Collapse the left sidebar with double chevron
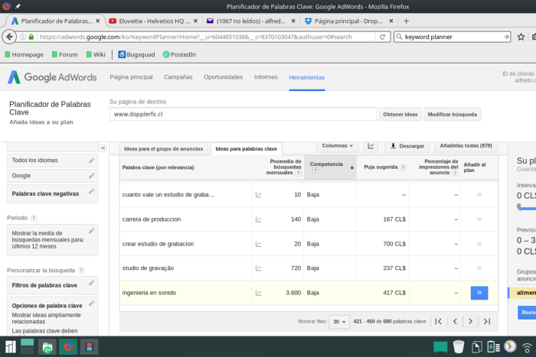Image resolution: width=536 pixels, height=357 pixels. [103, 148]
